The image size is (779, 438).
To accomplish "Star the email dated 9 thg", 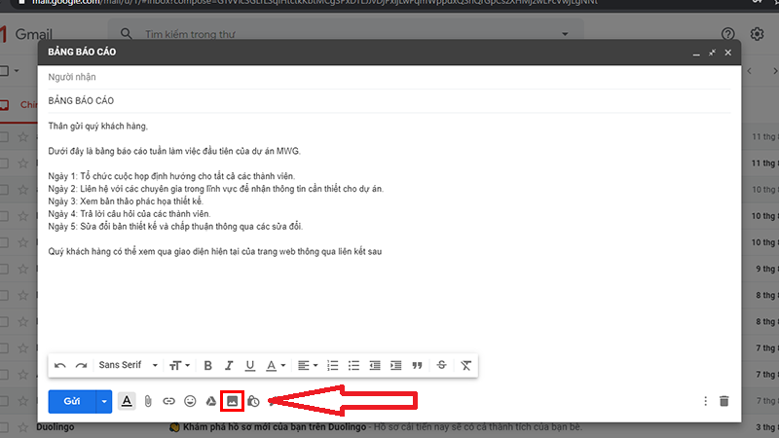I will [x=23, y=269].
